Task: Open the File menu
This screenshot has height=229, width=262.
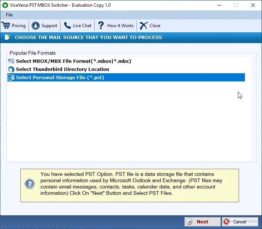Action: pos(9,15)
